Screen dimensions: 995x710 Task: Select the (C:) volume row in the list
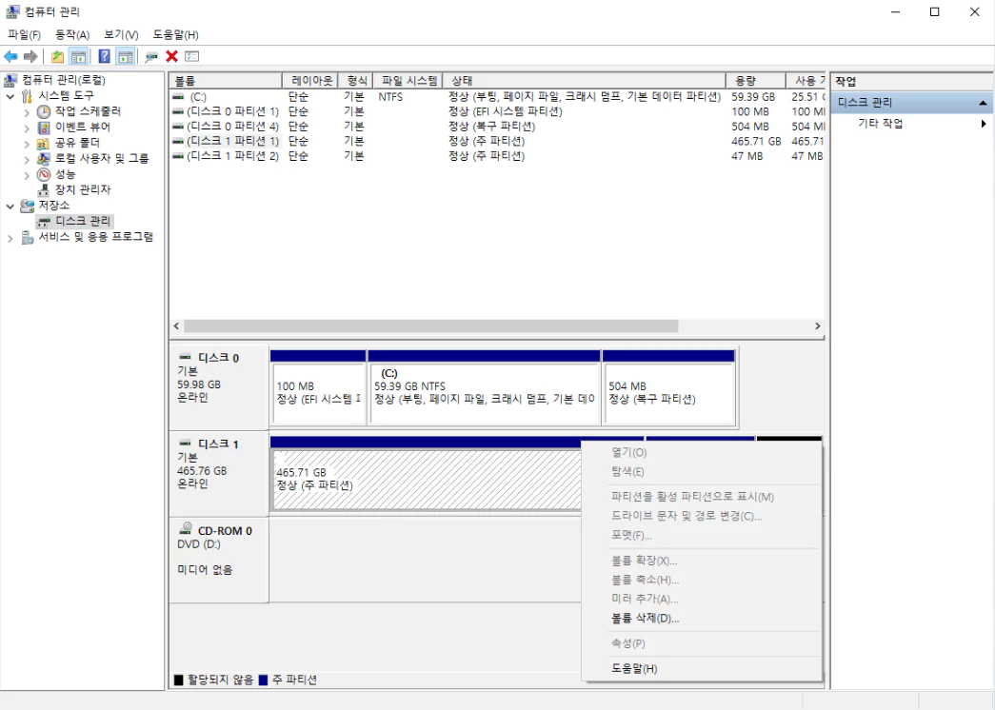click(x=497, y=97)
